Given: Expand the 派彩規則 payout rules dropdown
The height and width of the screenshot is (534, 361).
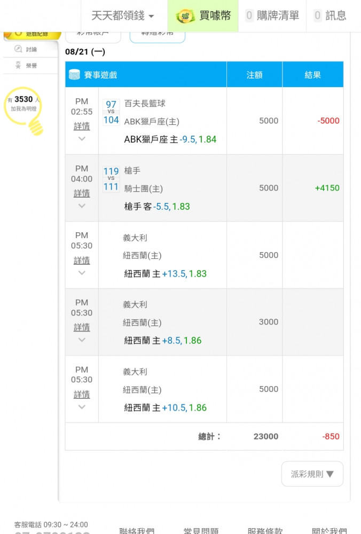Looking at the screenshot, I should 312,474.
